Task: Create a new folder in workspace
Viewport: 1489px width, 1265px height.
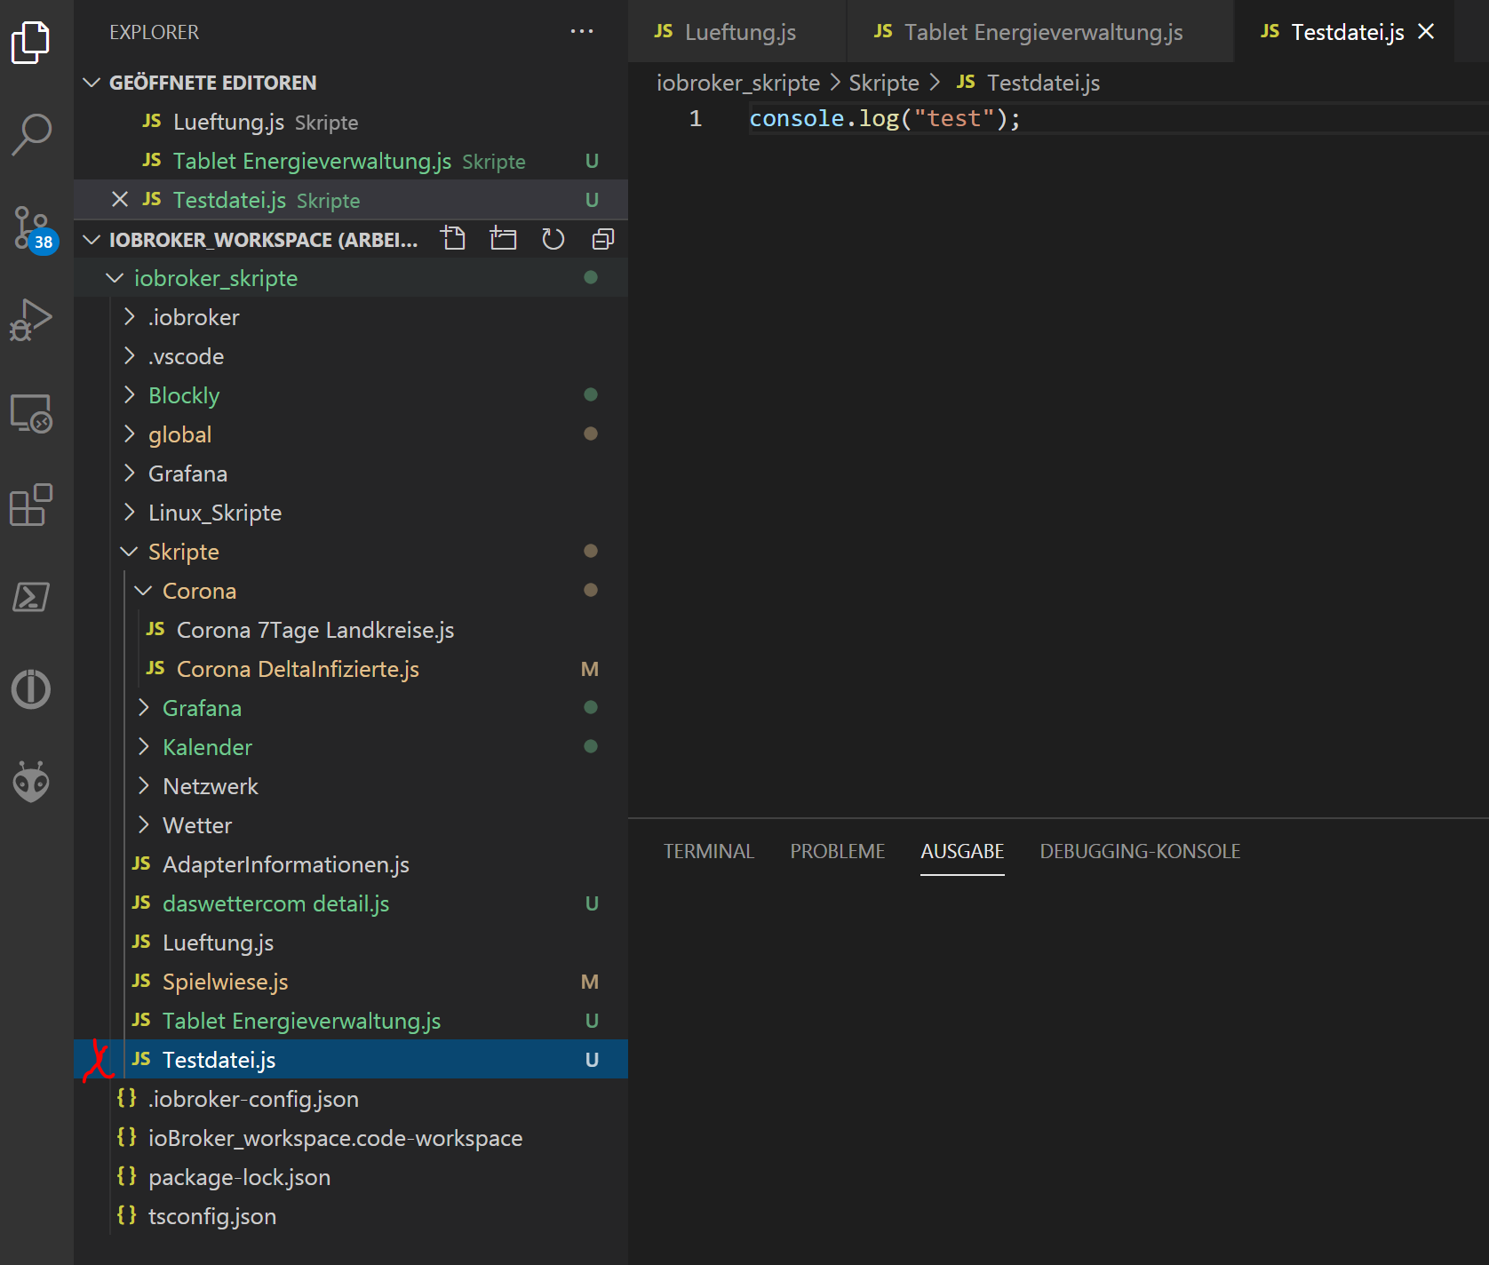Action: coord(503,239)
